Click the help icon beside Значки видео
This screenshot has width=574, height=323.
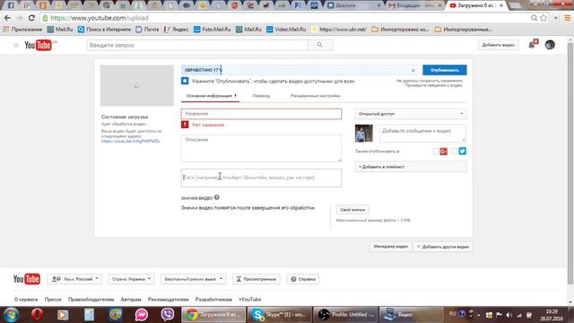217,197
